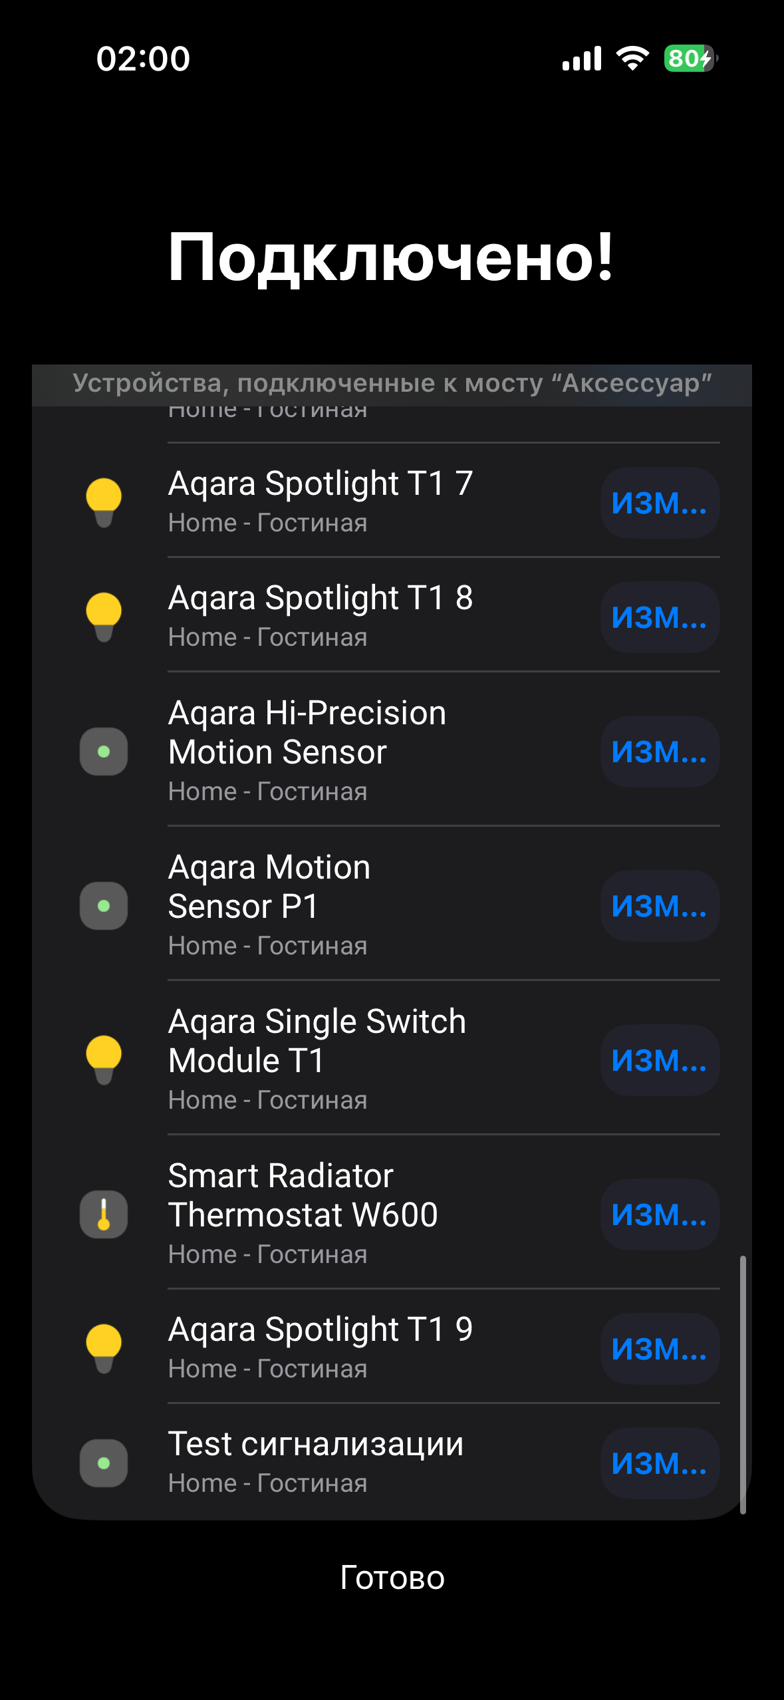
Task: Select the Smart Radiator Thermostat W600 name
Action: click(x=303, y=1195)
